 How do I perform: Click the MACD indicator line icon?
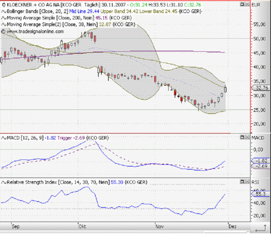[4, 138]
